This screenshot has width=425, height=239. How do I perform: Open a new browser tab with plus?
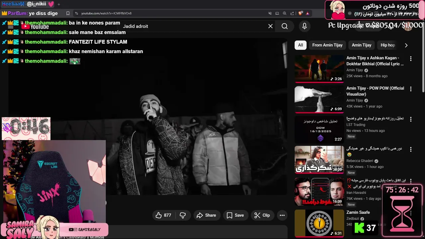coord(59,4)
